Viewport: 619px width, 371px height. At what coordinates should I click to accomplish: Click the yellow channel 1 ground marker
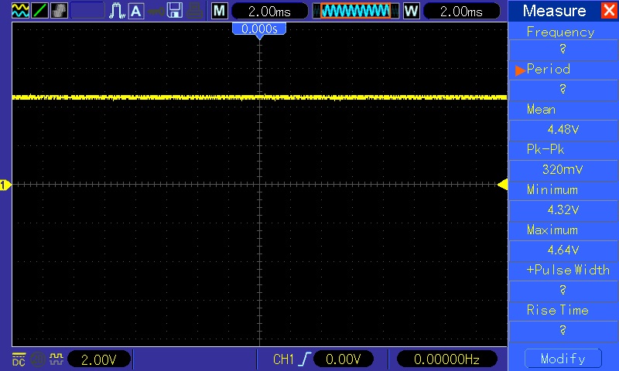(5, 185)
